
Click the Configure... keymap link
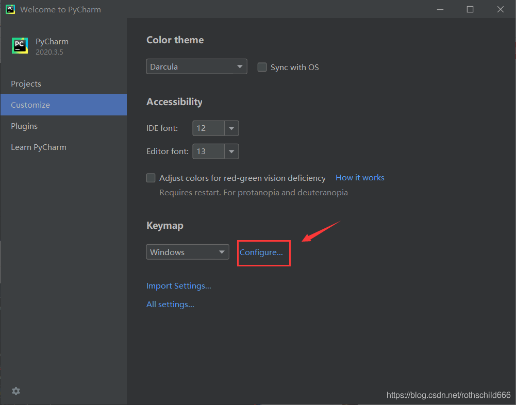pos(261,252)
